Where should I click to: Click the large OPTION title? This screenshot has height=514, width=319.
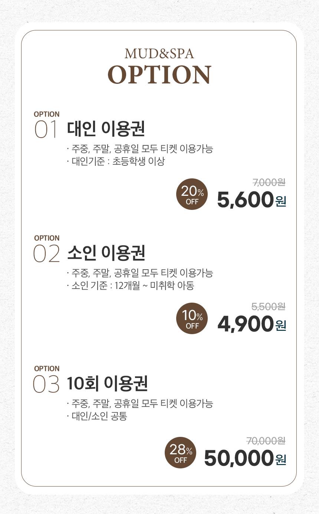159,74
